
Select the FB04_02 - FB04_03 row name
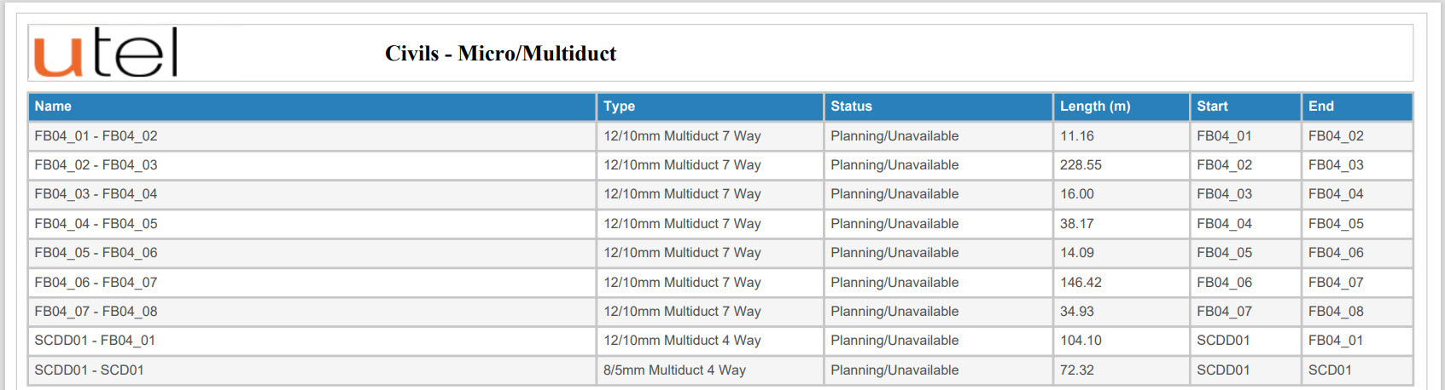pyautogui.click(x=96, y=165)
